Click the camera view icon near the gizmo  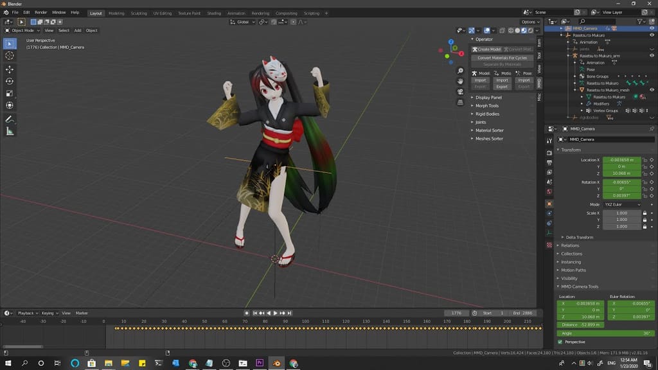pos(460,92)
